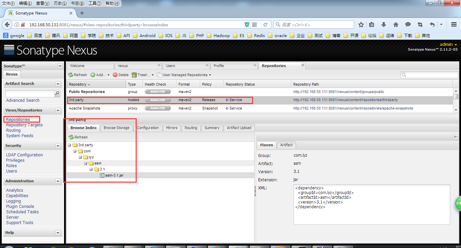The height and width of the screenshot is (248, 461).
Task: Open the Add repository dropdown
Action: click(x=100, y=75)
